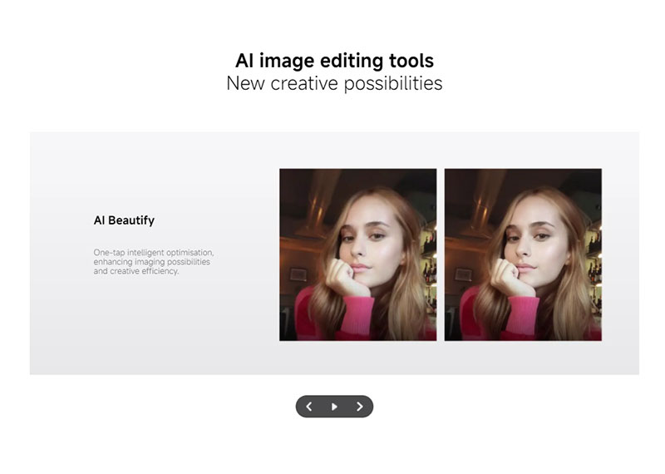Viewport: 665px width, 474px height.
Task: Click the previous slide arrow
Action: [x=309, y=407]
